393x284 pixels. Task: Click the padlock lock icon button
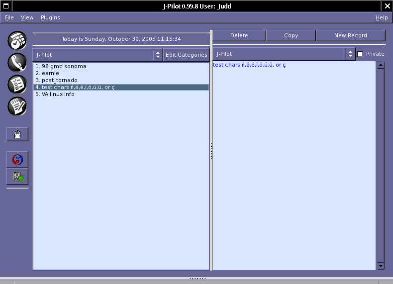(17, 134)
